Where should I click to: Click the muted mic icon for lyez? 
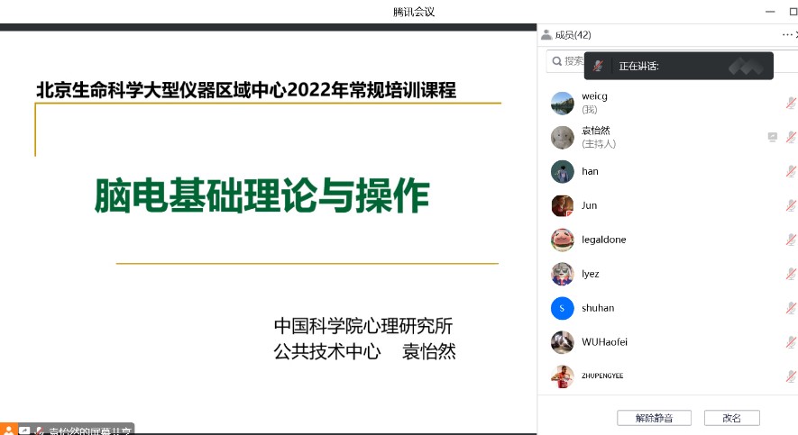(790, 274)
